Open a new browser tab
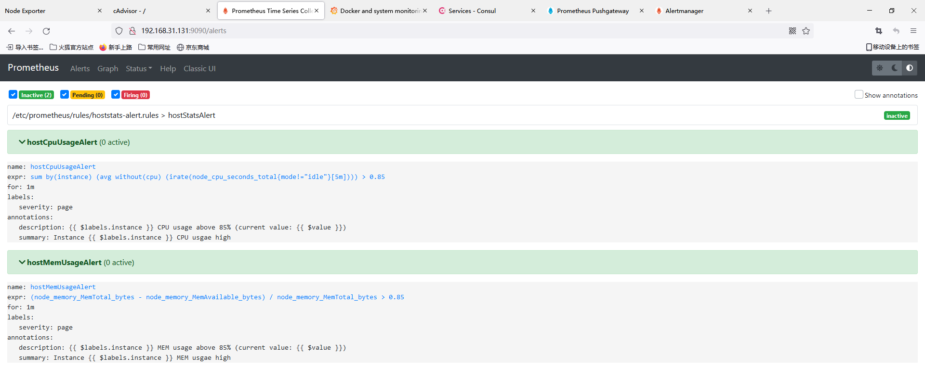The height and width of the screenshot is (368, 925). pyautogui.click(x=768, y=11)
